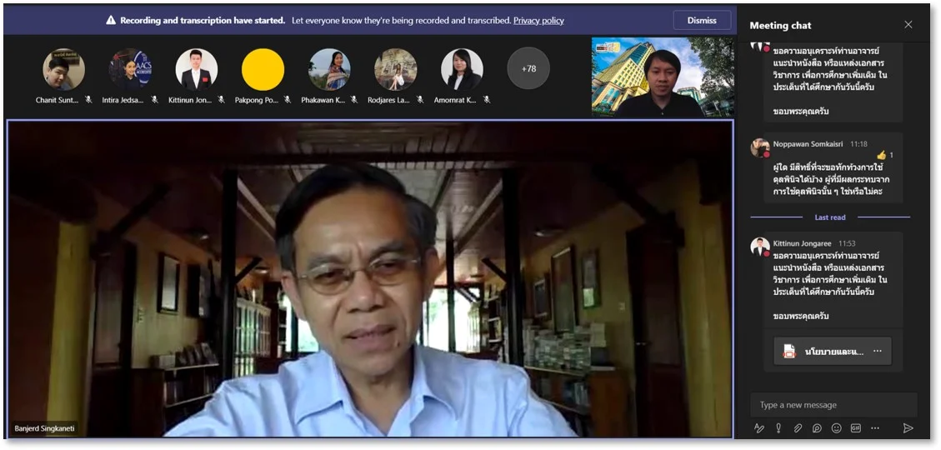The height and width of the screenshot is (450, 941).
Task: Click the self-view video thumbnail with building background
Action: pyautogui.click(x=663, y=77)
